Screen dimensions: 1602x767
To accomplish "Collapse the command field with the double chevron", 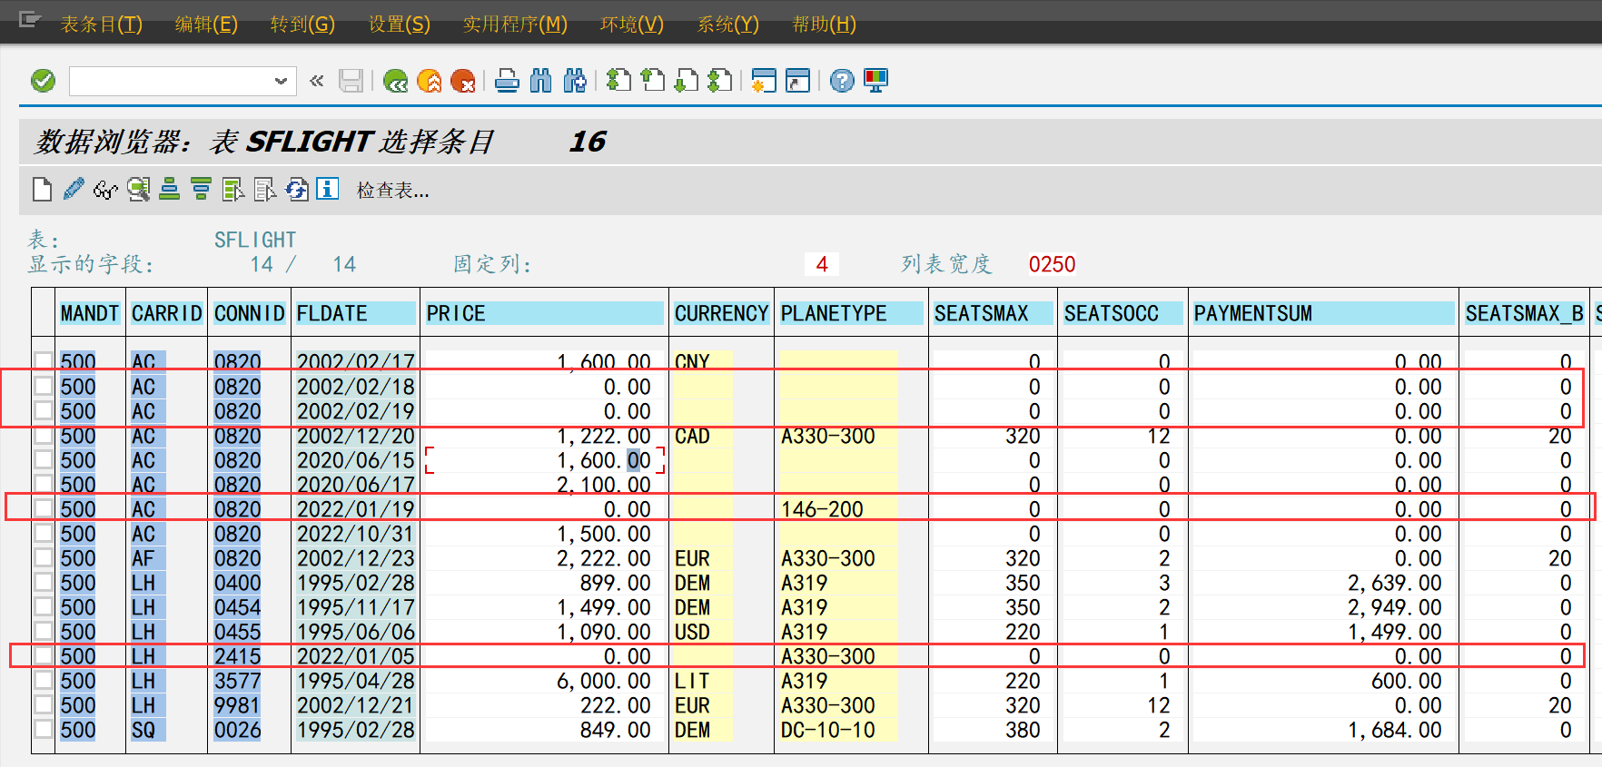I will tap(316, 81).
